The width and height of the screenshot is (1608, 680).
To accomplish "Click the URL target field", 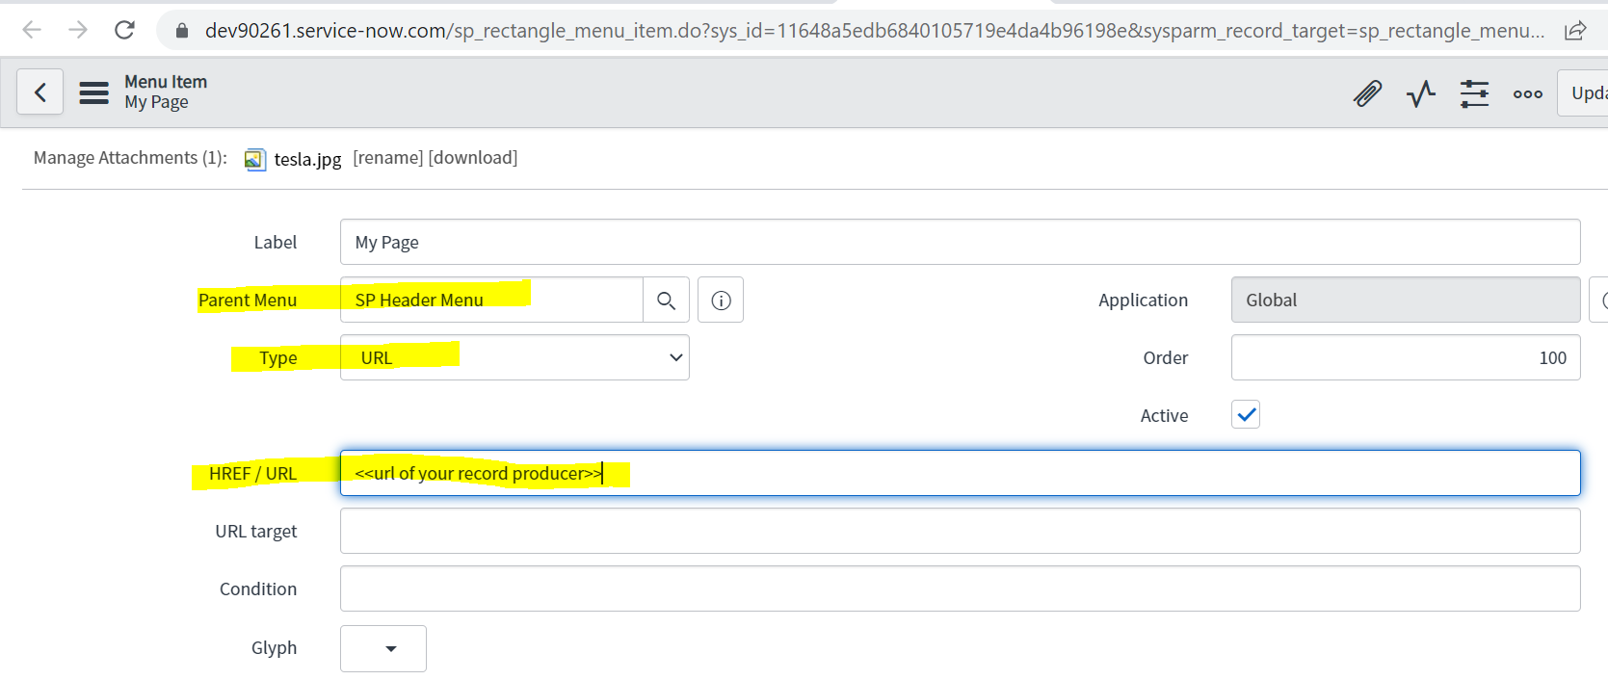I will 960,531.
